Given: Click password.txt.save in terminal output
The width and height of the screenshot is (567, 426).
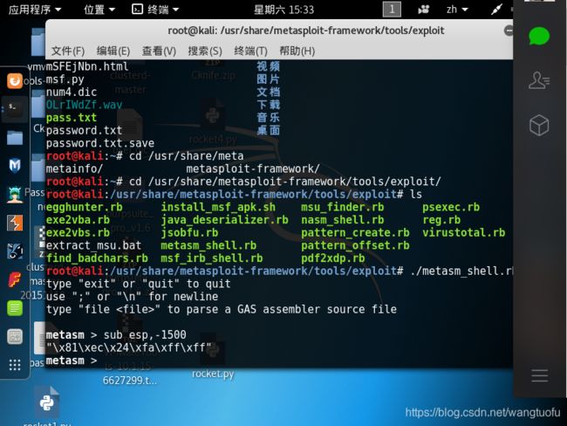Looking at the screenshot, I should [x=100, y=143].
